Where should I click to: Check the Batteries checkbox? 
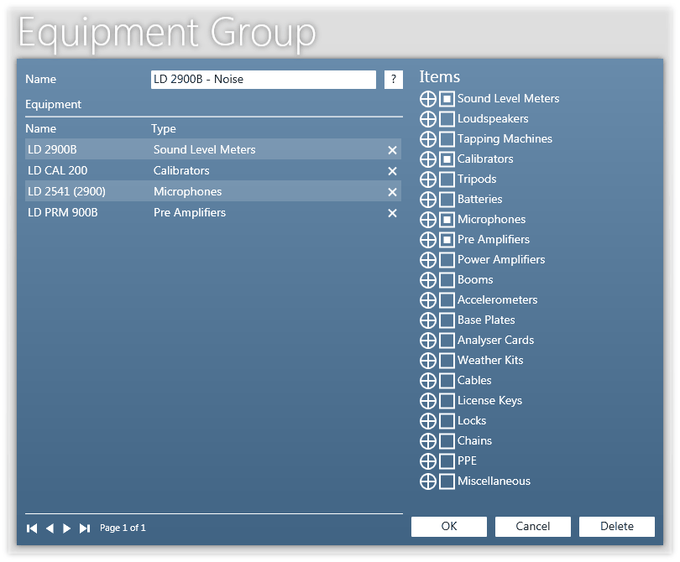pos(447,200)
